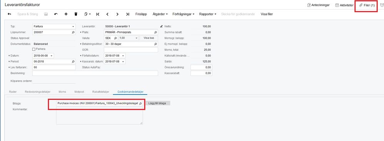Click Skicka för godkännande
384x141 pixels.
[238, 14]
